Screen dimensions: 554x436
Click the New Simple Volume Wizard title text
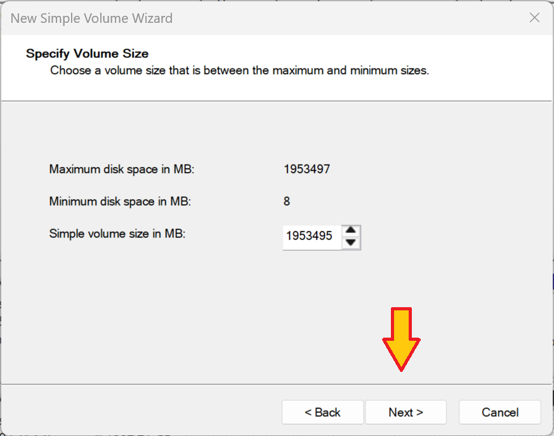[91, 18]
